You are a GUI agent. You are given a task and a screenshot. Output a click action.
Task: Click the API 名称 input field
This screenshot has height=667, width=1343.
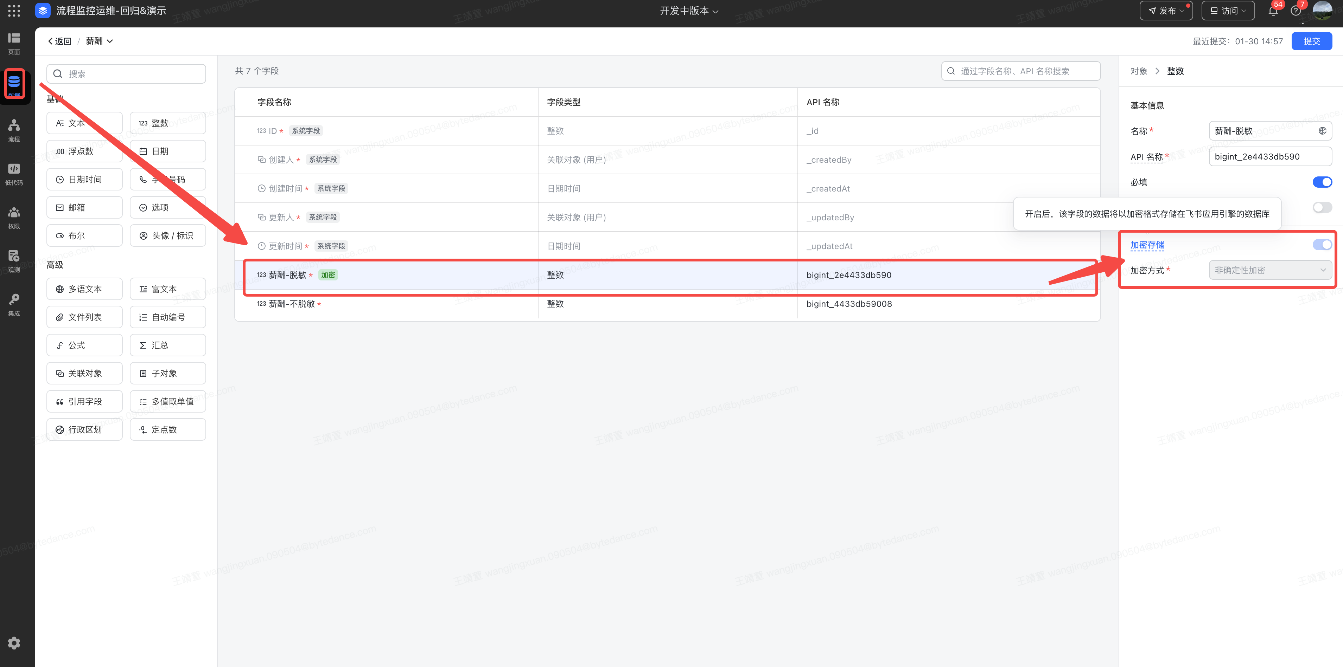pos(1270,156)
